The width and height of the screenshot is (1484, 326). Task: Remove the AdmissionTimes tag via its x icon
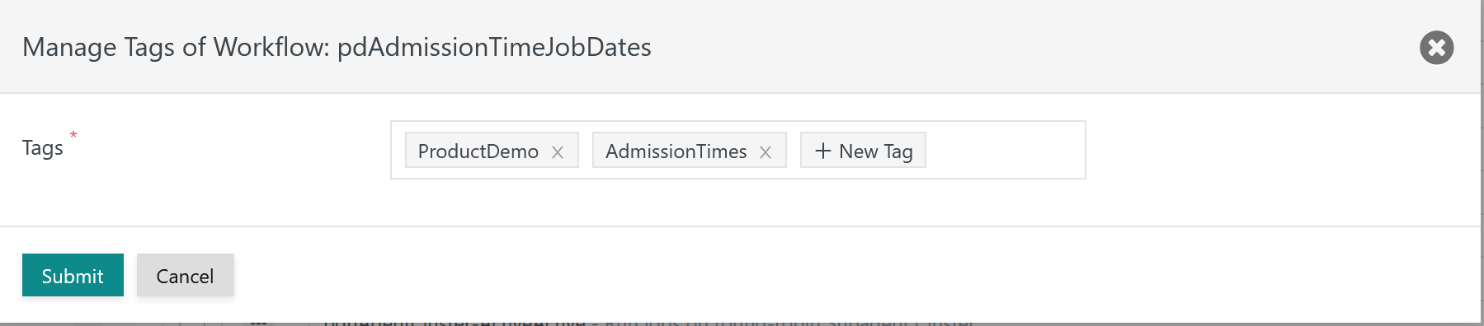tap(766, 152)
